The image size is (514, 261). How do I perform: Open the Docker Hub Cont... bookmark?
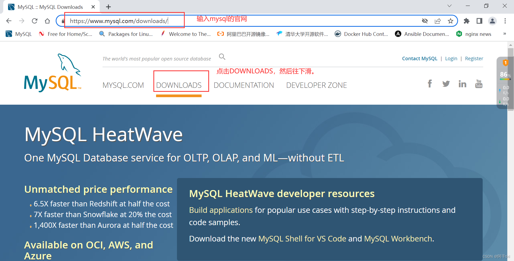pyautogui.click(x=361, y=34)
